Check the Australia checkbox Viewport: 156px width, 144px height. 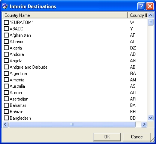(x=6, y=86)
